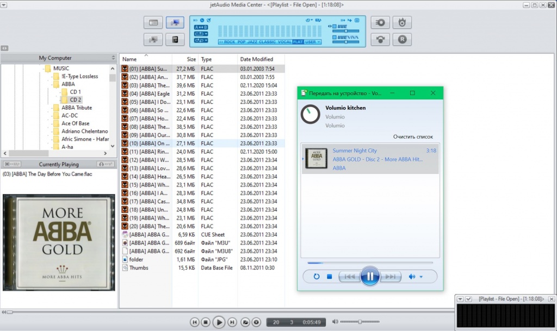557x331 pixels.
Task: Open the dropdown arrow on mini playlist window
Action: (x=460, y=299)
